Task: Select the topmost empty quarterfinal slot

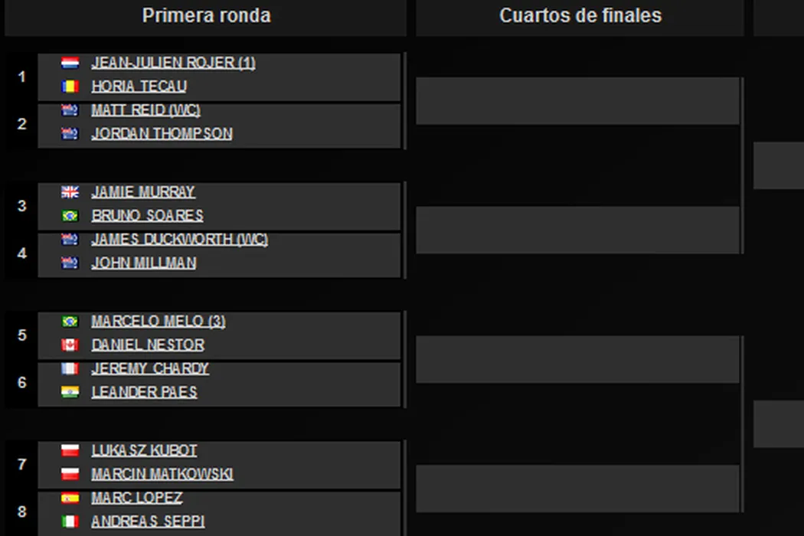Action: pos(577,100)
